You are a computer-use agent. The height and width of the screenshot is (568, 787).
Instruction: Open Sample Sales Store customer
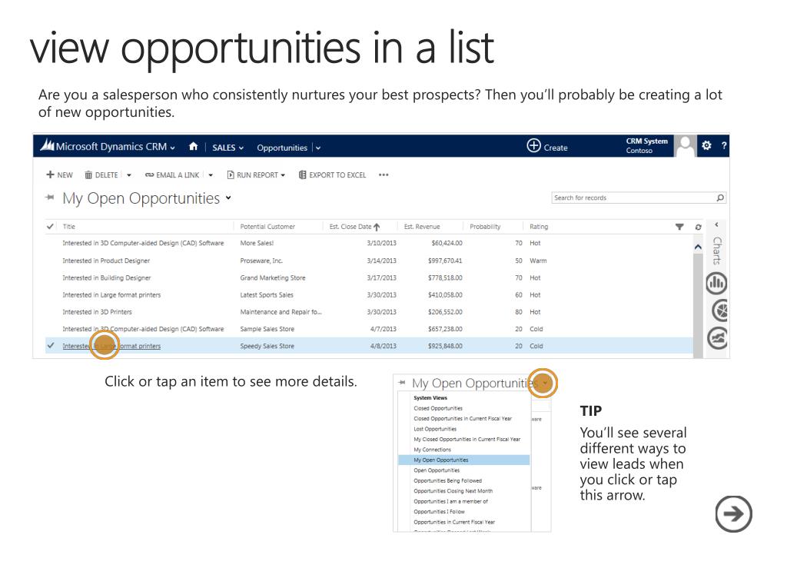(267, 329)
